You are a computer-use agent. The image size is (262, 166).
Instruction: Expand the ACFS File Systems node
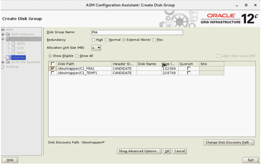3,62
